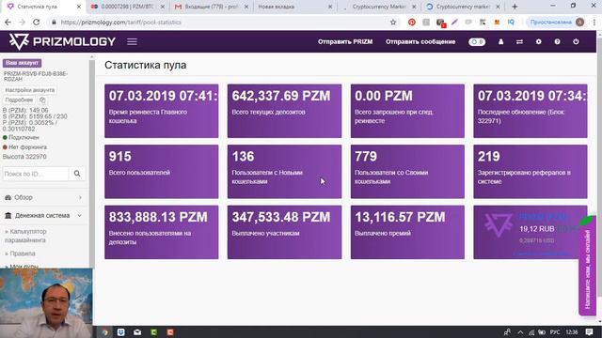Open a new browser tab

point(515,7)
